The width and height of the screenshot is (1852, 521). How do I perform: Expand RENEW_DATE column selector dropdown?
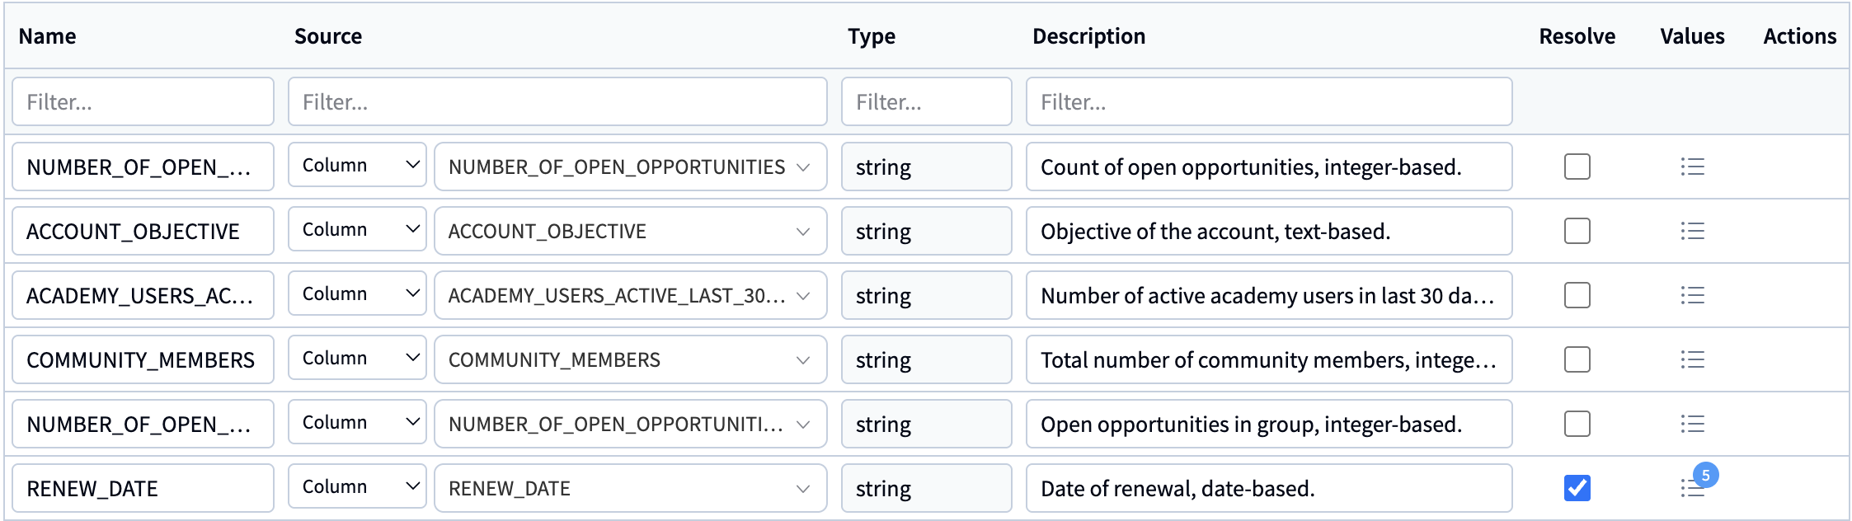tap(630, 488)
